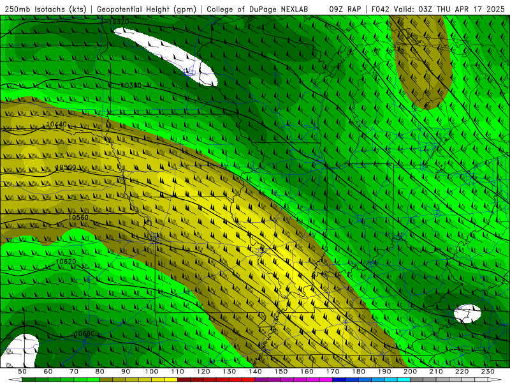The image size is (510, 383).
Task: Click the 180 value on the color scale
Action: click(x=358, y=372)
